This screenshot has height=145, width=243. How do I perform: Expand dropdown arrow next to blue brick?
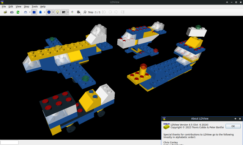pyautogui.click(x=44, y=12)
